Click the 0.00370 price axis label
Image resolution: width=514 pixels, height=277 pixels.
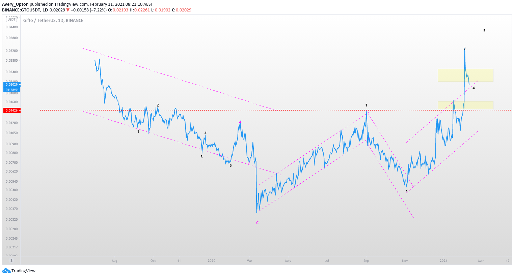tap(11, 209)
